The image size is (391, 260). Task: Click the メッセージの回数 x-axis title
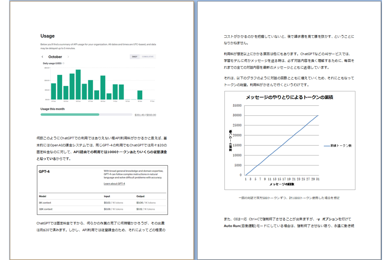coord(282,185)
